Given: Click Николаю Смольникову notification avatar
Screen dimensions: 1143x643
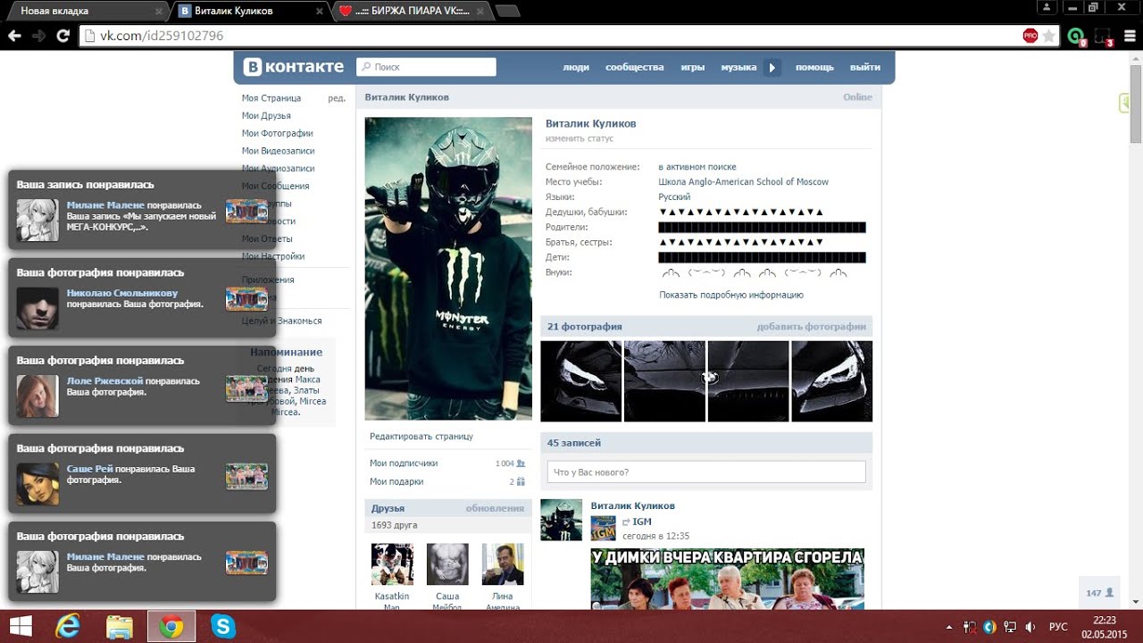Looking at the screenshot, I should (x=38, y=308).
